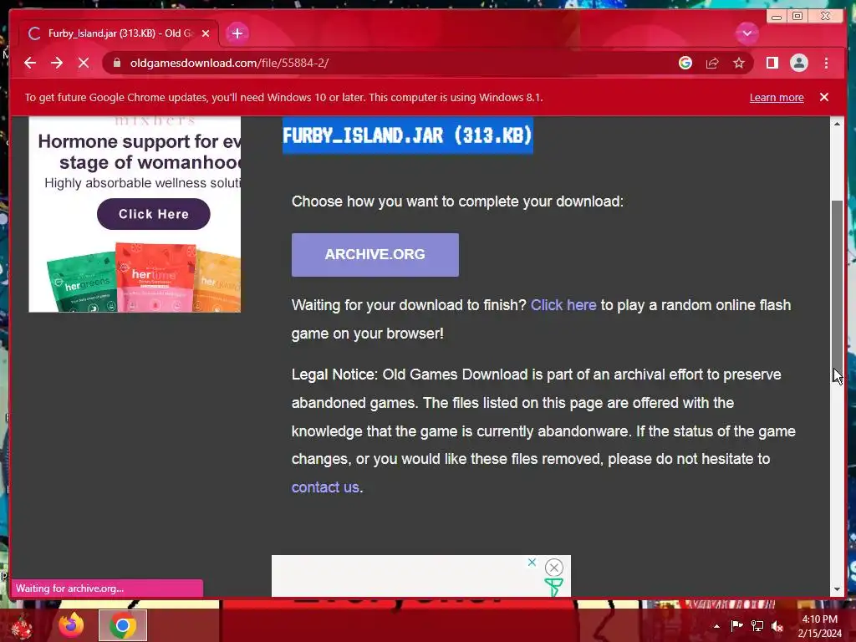This screenshot has height=642, width=856.
Task: Open the 'Click here' random flash game link
Action: click(x=563, y=304)
